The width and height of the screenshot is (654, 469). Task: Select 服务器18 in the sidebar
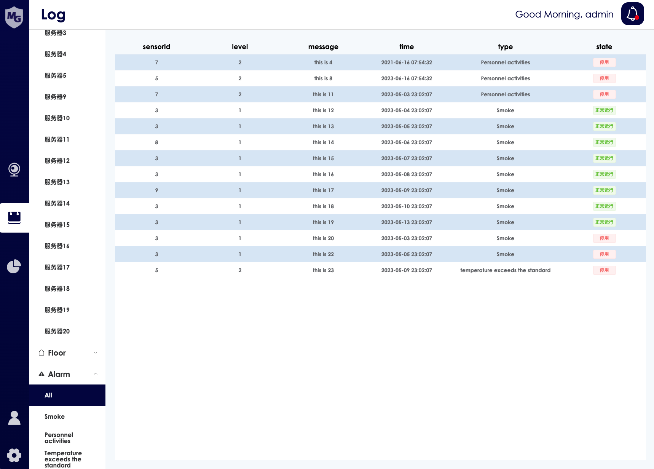pyautogui.click(x=57, y=289)
